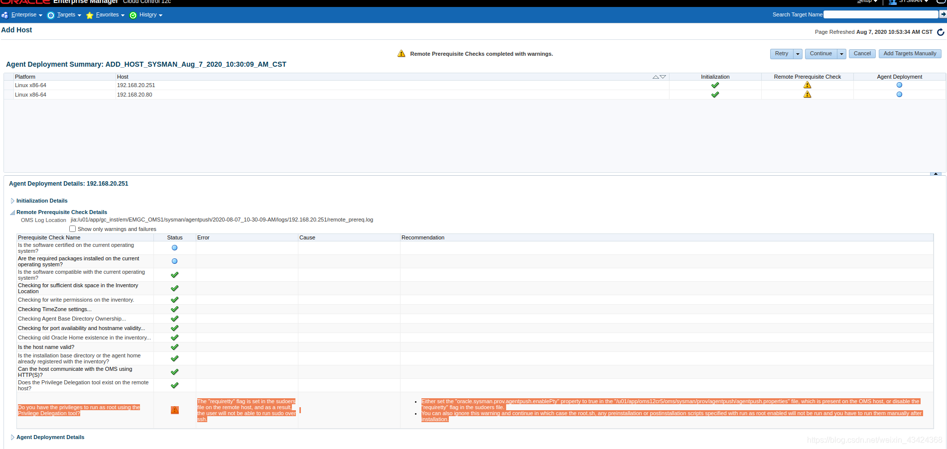This screenshot has width=947, height=449.
Task: Click checkmark for sufficient disk space check
Action: 174,288
